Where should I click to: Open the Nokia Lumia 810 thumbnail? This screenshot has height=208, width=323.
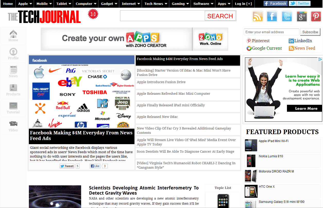(x=251, y=160)
